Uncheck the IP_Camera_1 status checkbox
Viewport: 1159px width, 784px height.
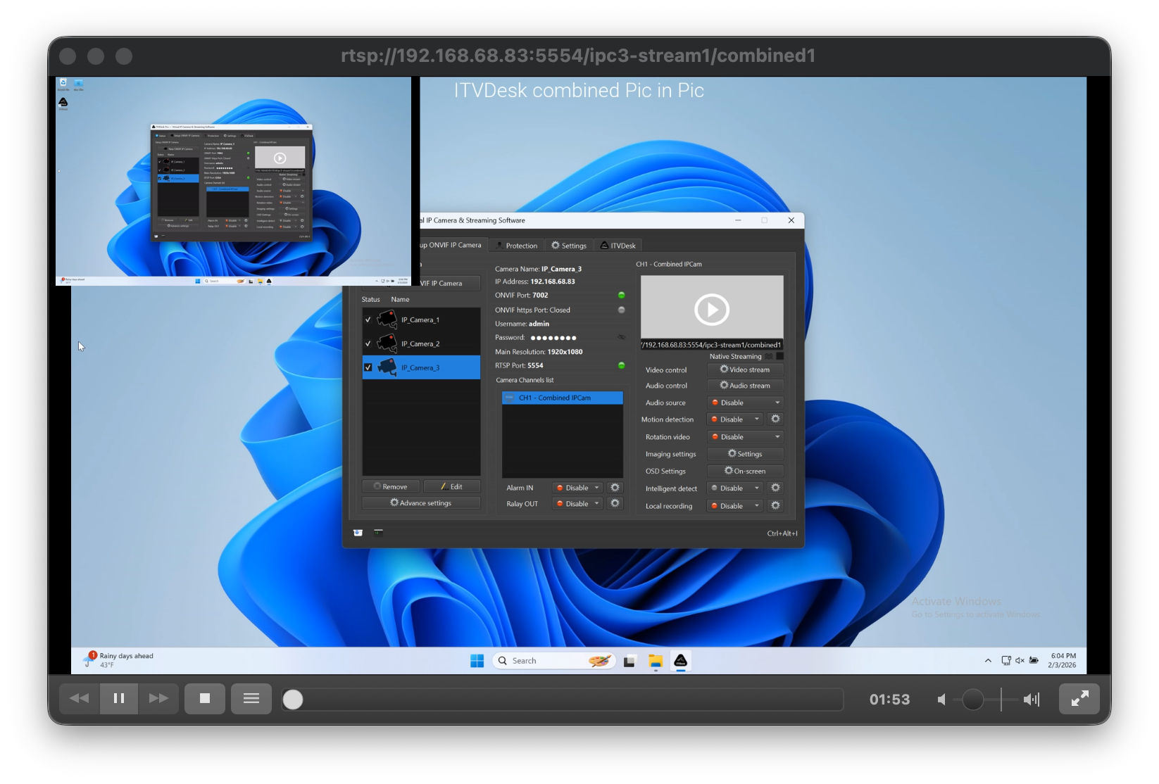368,320
